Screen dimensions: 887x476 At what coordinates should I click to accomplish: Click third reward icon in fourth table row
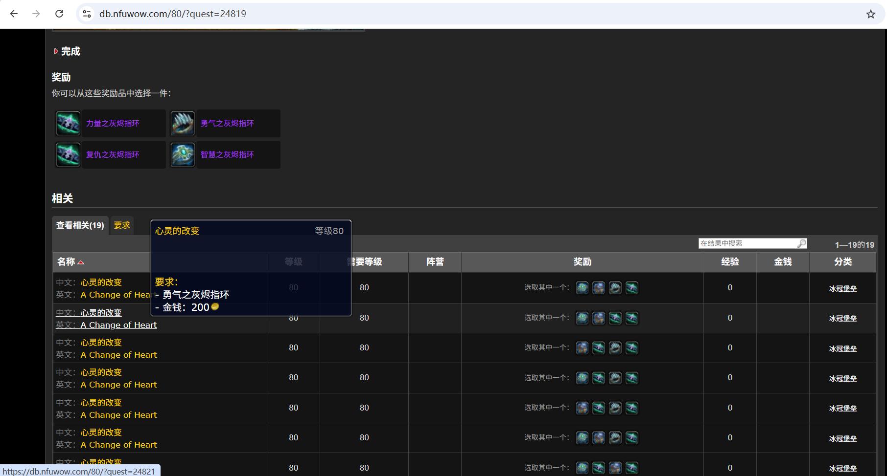pos(615,378)
